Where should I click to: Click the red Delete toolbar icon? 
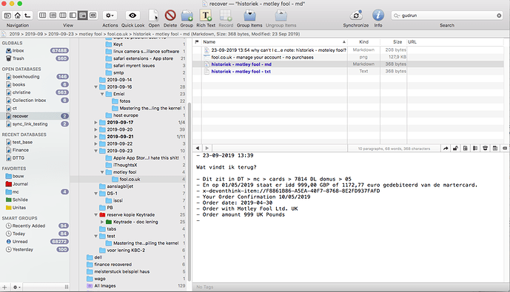(x=170, y=16)
